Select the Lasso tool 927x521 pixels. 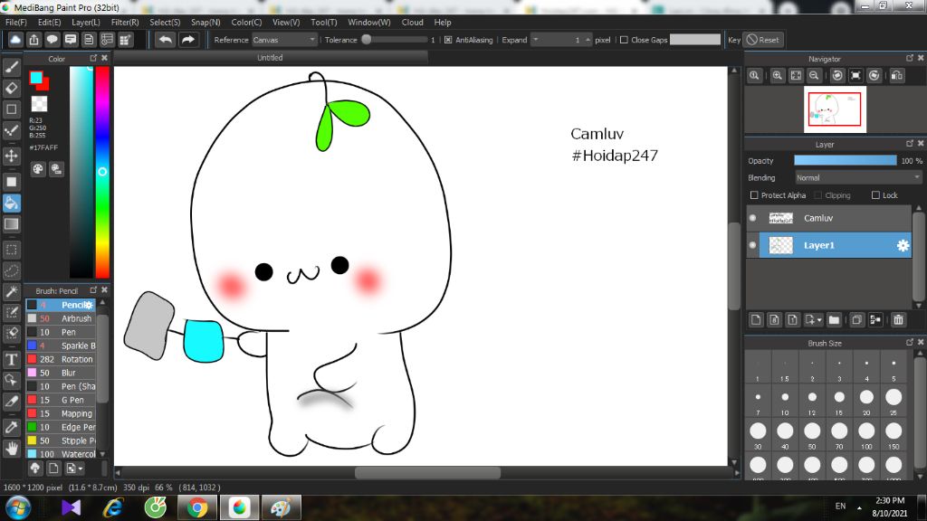tap(11, 270)
